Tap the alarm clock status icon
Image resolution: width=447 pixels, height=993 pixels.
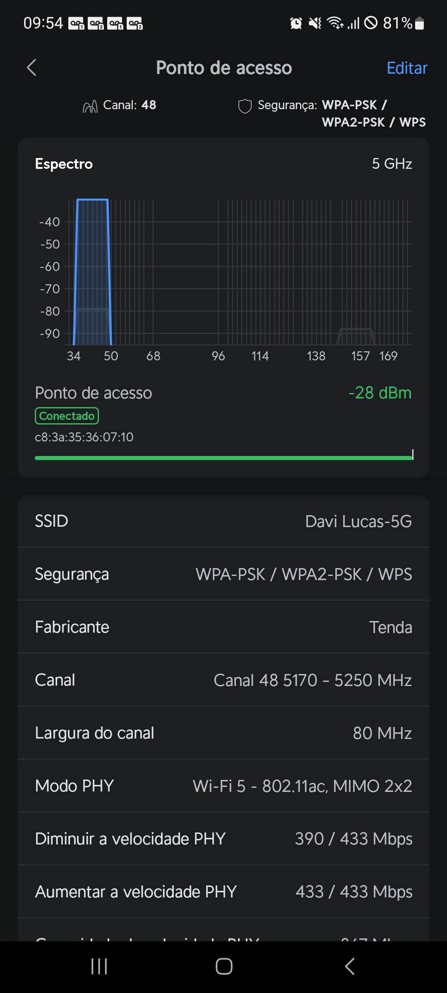296,23
